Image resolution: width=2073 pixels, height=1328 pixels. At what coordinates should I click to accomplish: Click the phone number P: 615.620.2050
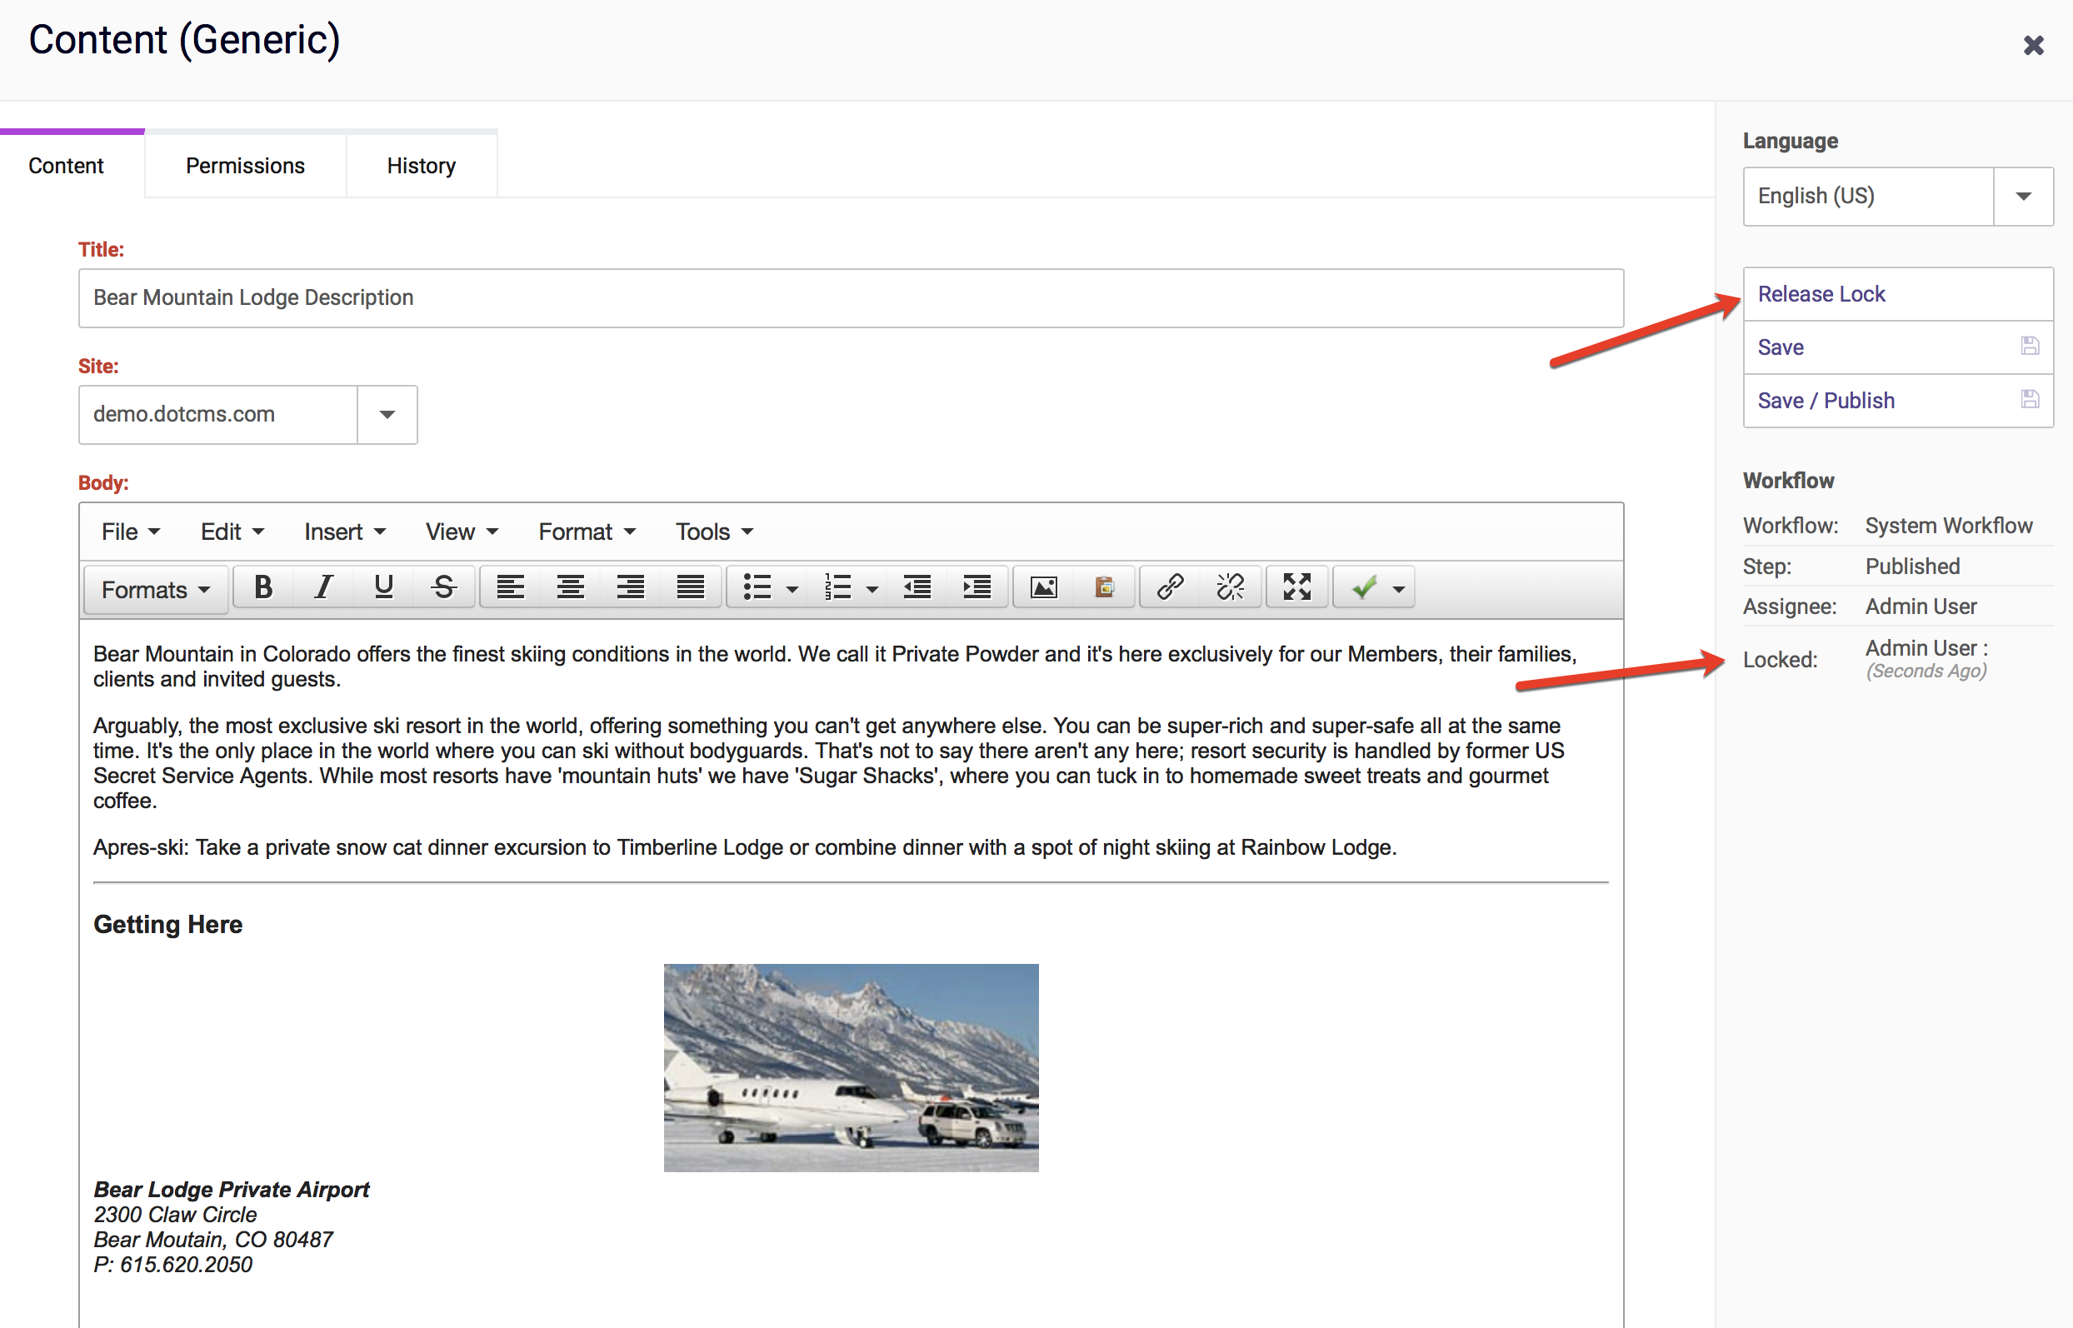point(173,1264)
